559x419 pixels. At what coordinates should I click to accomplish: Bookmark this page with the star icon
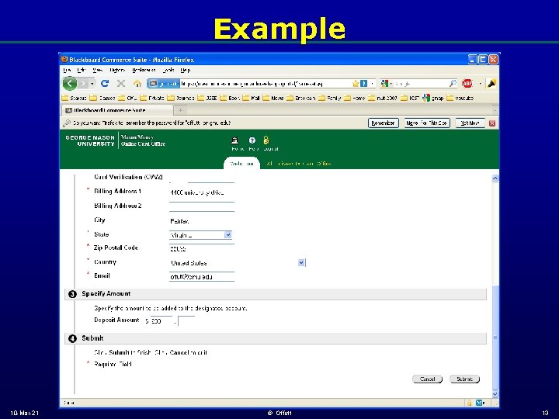click(x=356, y=83)
